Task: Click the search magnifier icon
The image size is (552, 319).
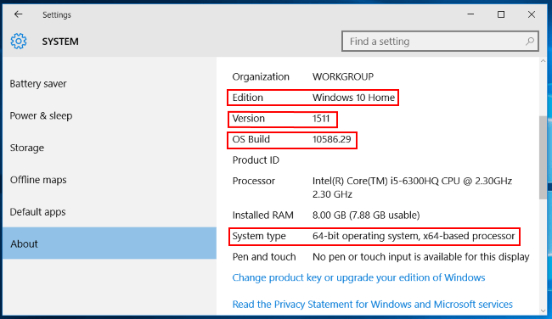Action: [529, 42]
